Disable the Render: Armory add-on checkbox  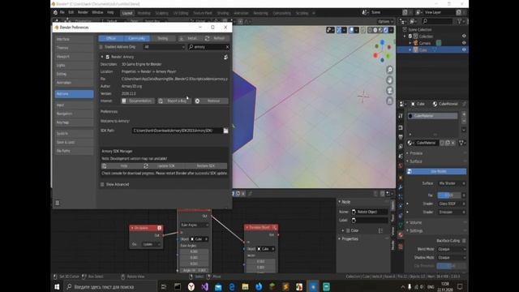108,57
